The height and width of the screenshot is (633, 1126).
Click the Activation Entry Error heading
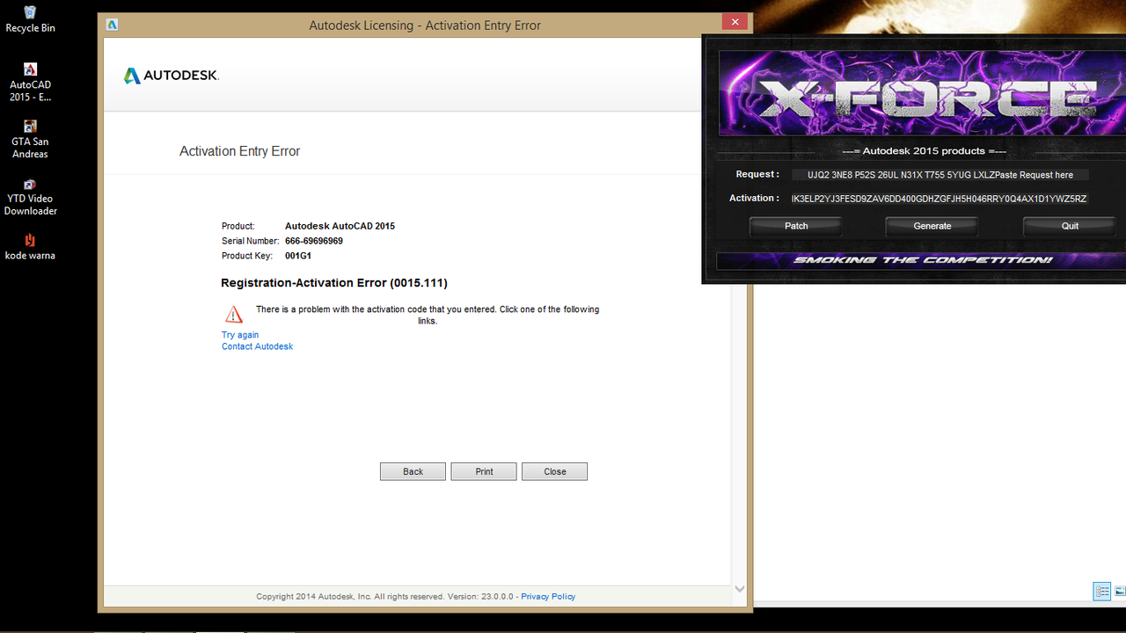[239, 151]
